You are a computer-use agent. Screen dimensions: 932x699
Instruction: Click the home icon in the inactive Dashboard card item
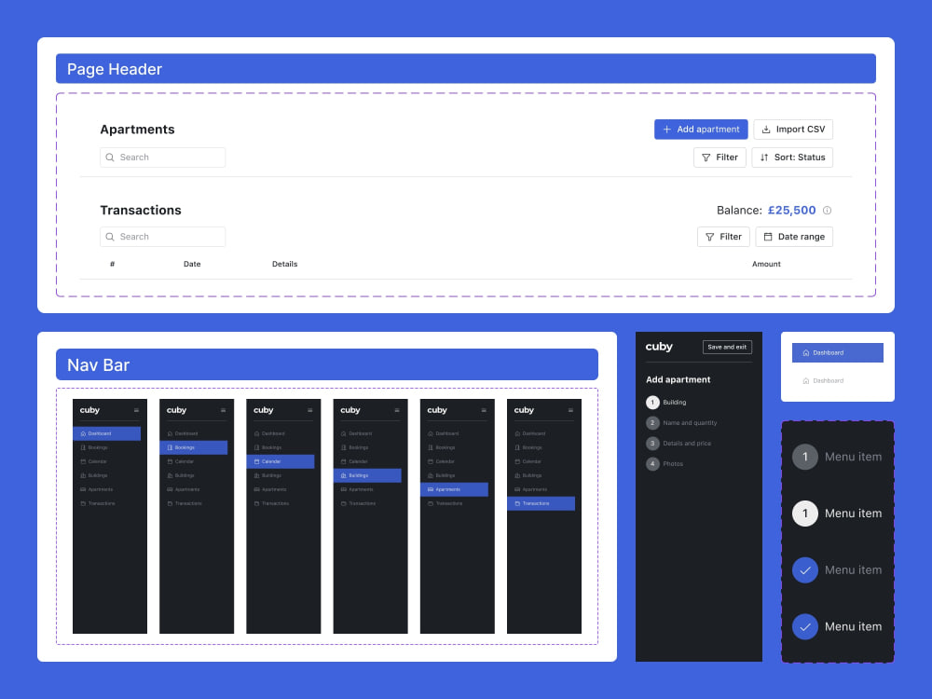coord(806,381)
